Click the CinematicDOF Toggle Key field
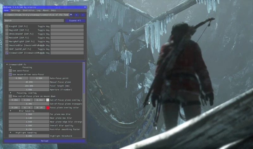Screen dimensions: 253x149 [67, 53]
